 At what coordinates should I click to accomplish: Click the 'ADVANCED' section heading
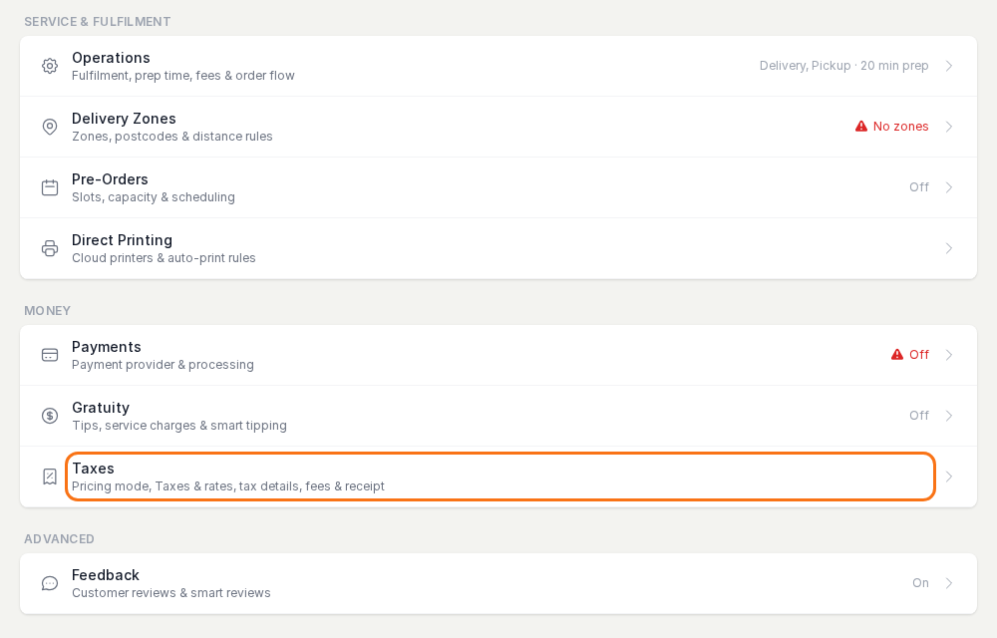tap(59, 539)
